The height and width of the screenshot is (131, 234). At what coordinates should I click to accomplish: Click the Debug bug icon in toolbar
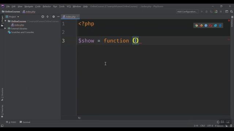click(207, 12)
